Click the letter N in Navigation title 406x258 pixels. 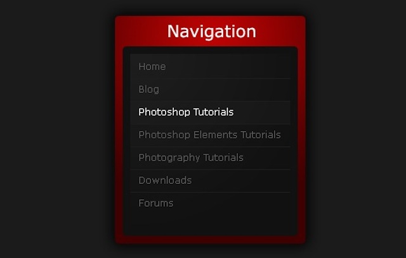[173, 32]
